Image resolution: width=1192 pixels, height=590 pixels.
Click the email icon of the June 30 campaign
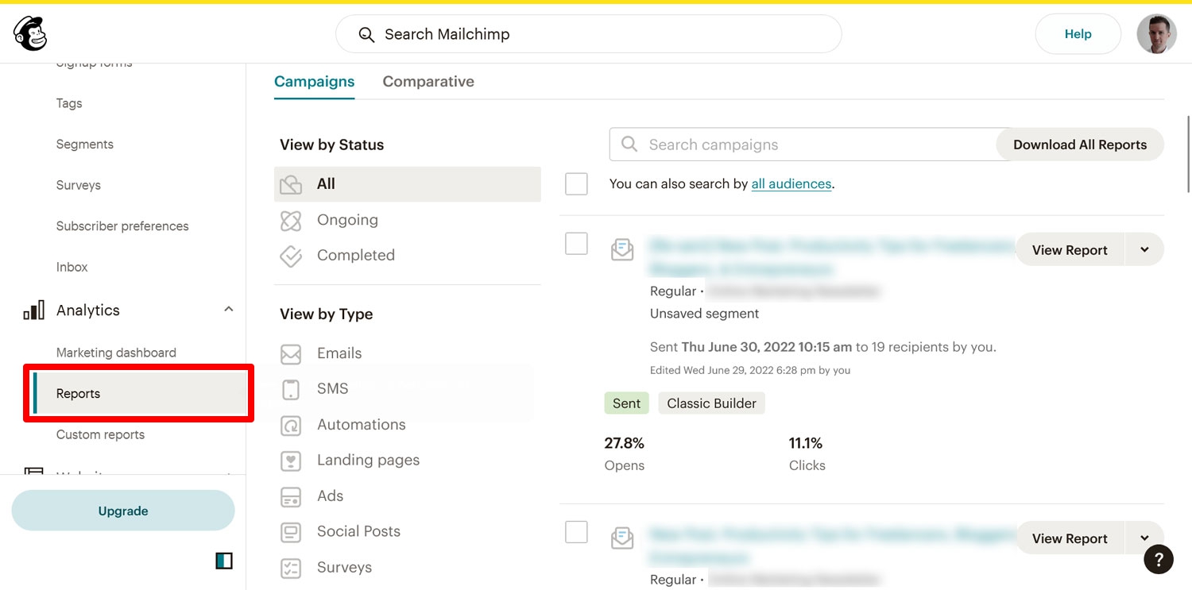[622, 249]
